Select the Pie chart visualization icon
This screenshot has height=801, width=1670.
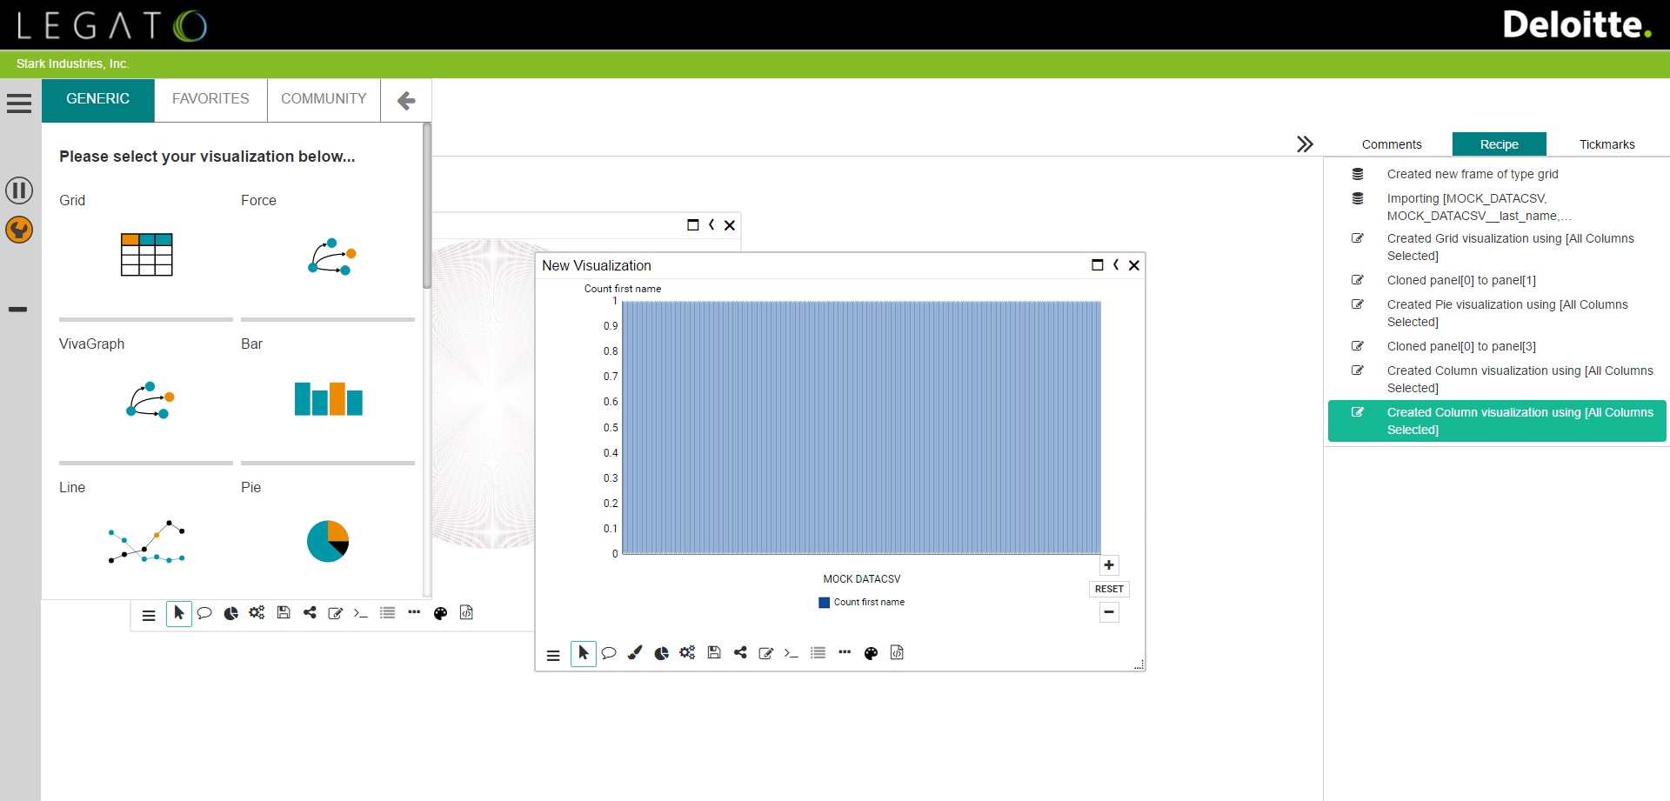coord(328,541)
